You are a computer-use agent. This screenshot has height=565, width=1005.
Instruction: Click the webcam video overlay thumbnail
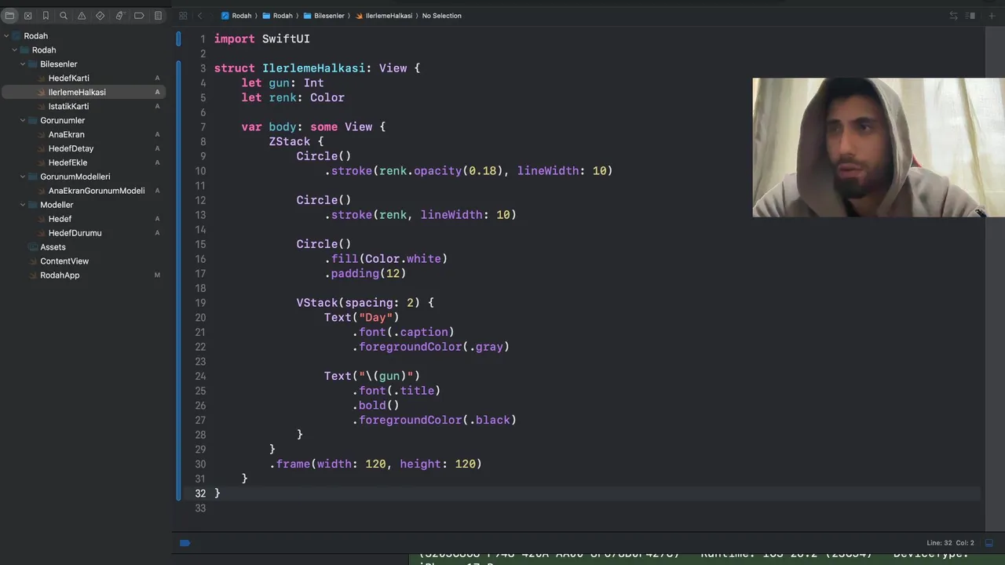879,148
